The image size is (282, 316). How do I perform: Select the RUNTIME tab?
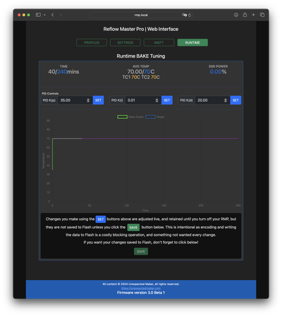point(192,42)
